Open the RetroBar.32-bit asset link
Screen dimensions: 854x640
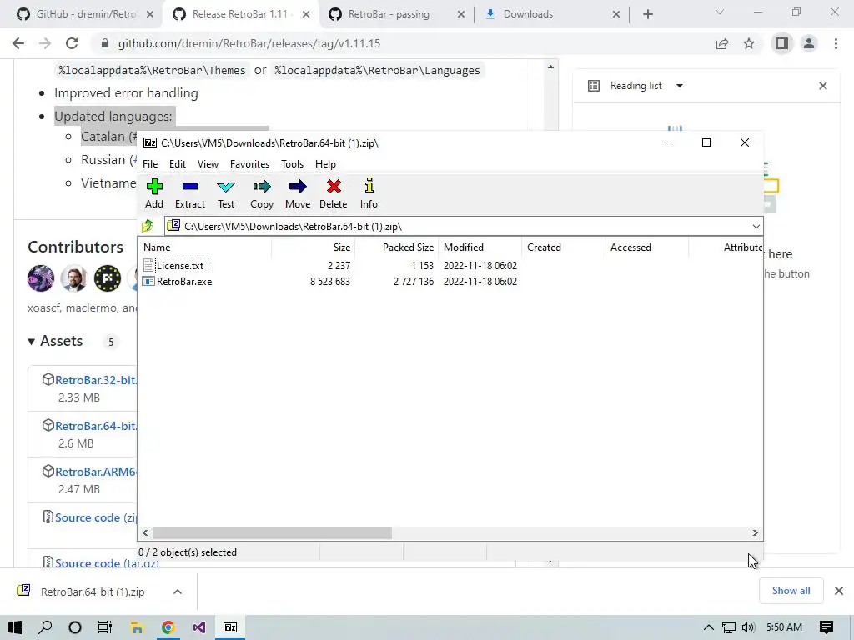[x=95, y=380]
